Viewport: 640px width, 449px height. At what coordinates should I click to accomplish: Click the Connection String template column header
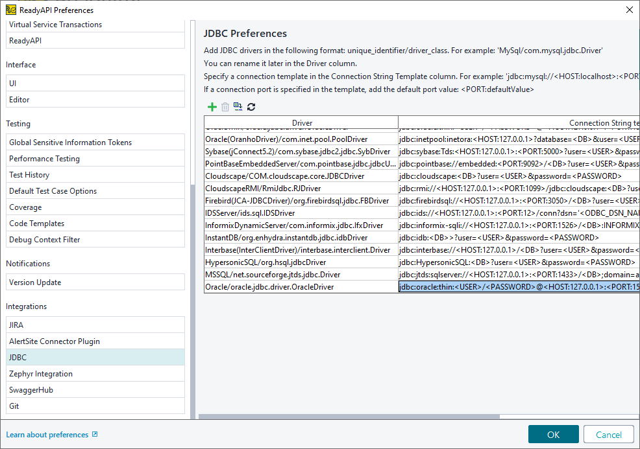(519, 122)
